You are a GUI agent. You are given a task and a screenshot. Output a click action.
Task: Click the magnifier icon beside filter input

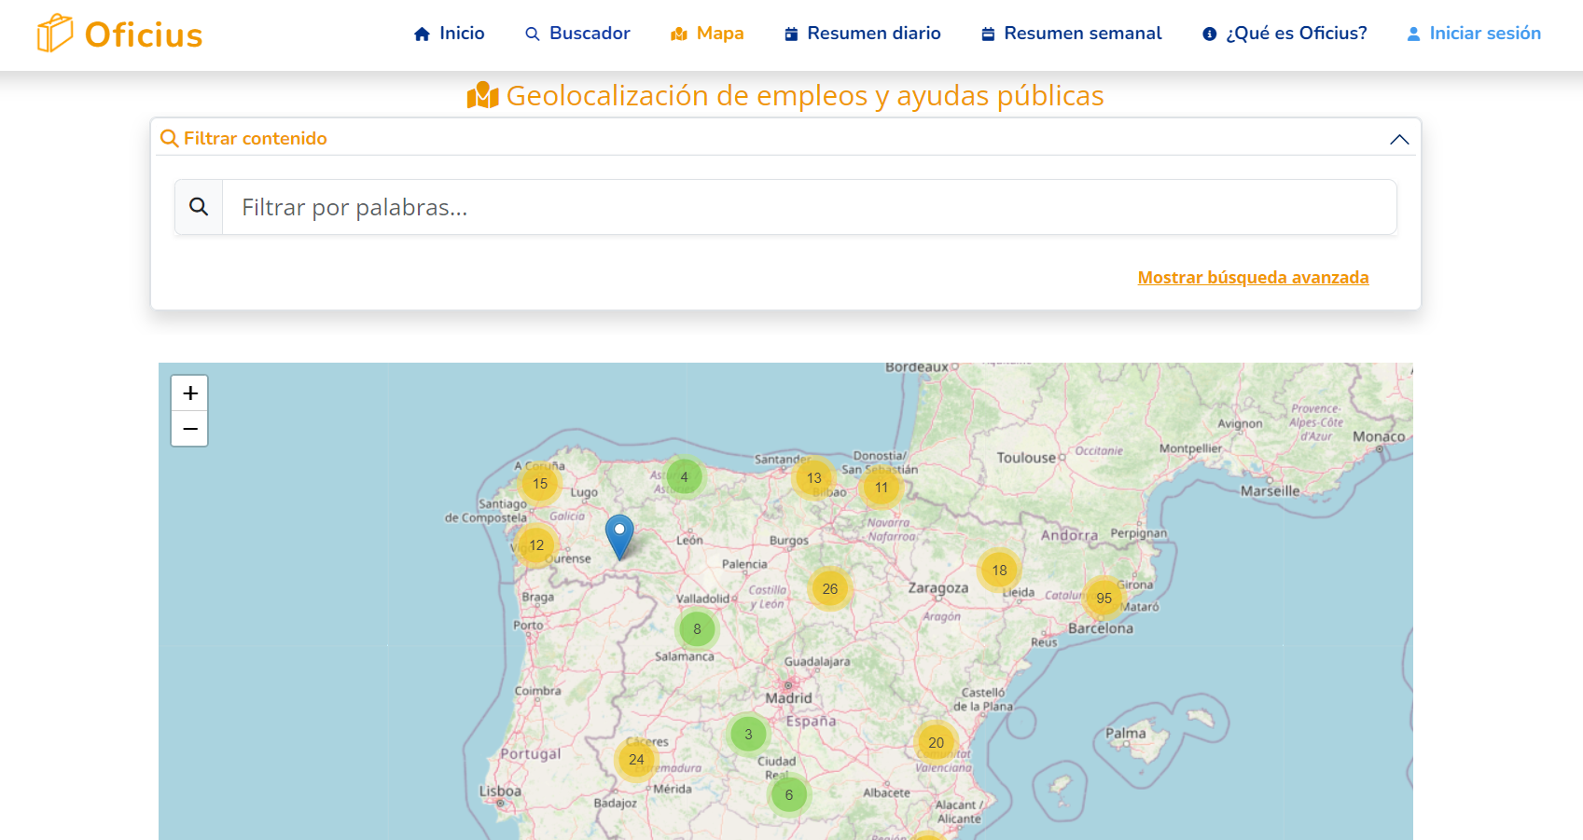pos(199,207)
